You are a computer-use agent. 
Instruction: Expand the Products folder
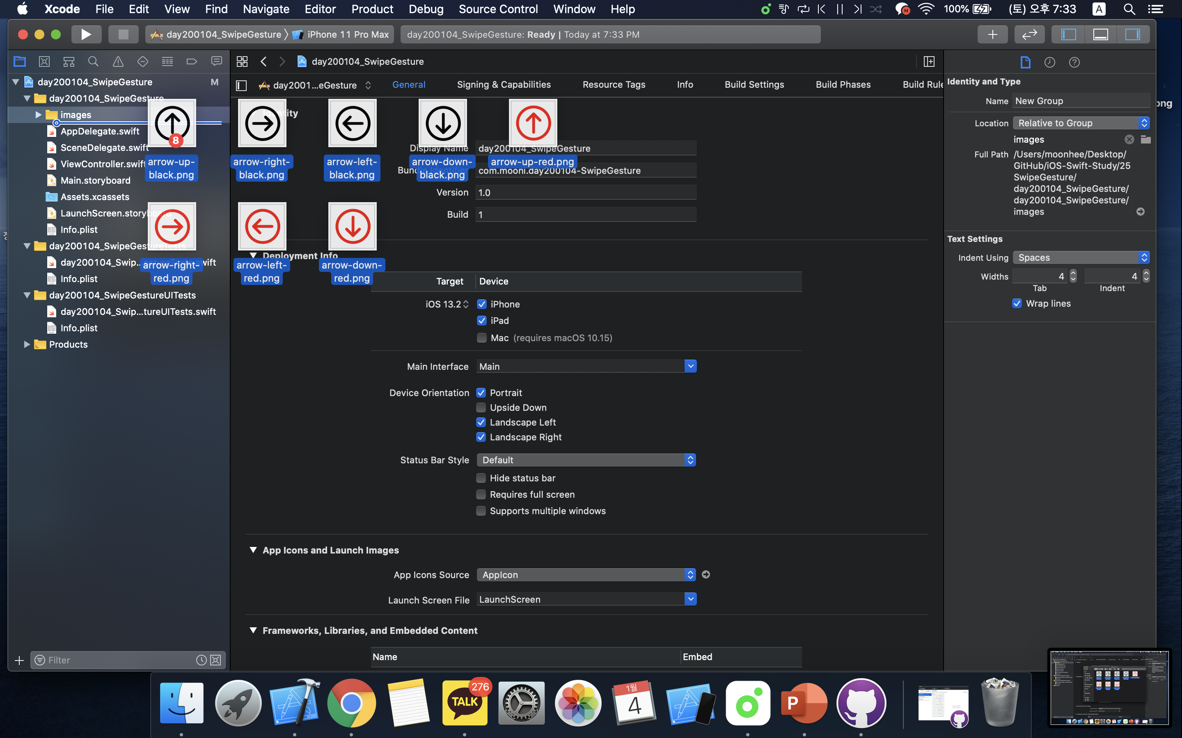[x=27, y=344]
